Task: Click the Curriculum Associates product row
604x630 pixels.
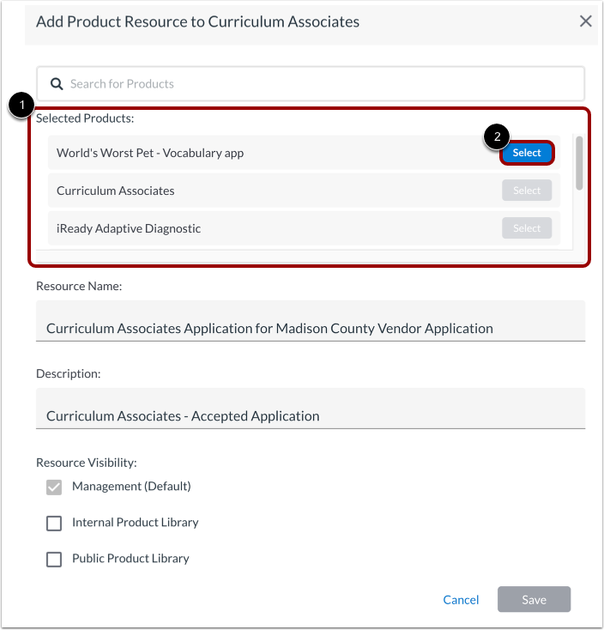Action: [x=257, y=191]
